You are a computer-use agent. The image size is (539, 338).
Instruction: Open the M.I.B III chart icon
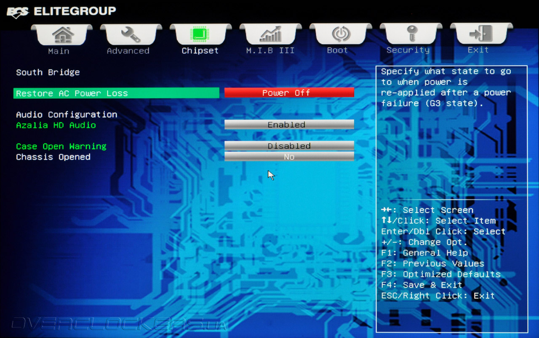[270, 35]
